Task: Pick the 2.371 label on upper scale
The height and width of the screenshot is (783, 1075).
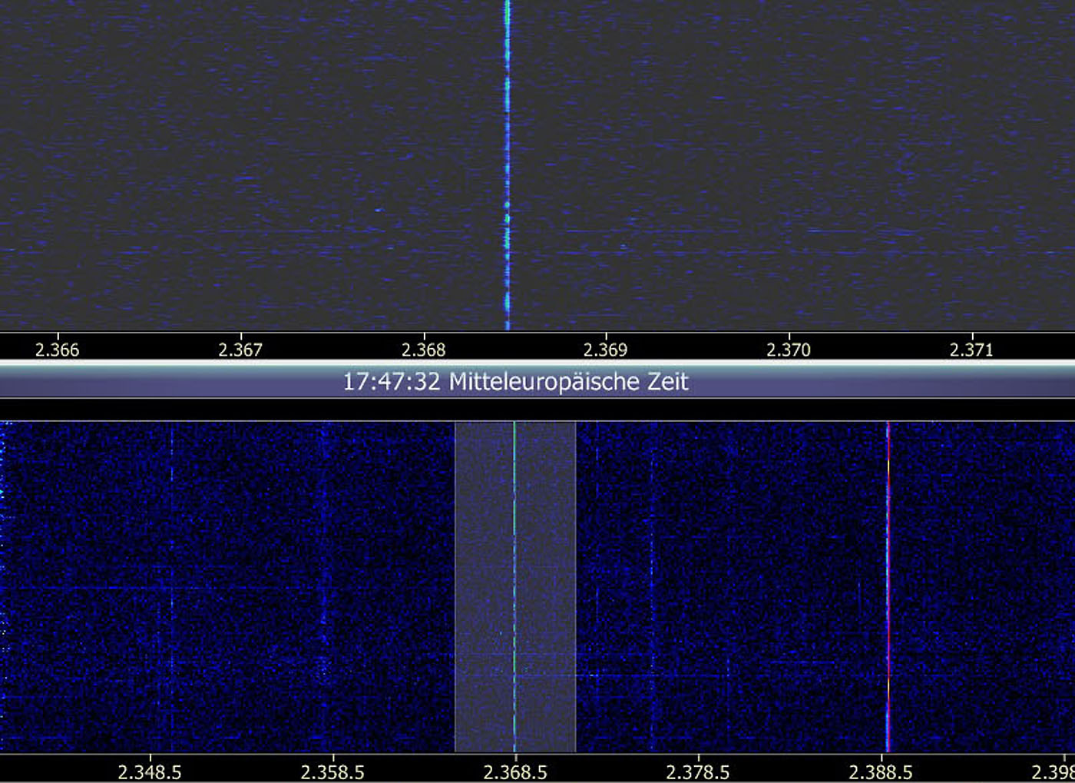Action: coord(971,350)
